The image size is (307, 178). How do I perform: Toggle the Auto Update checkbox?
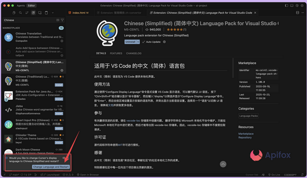pyautogui.click(x=143, y=42)
